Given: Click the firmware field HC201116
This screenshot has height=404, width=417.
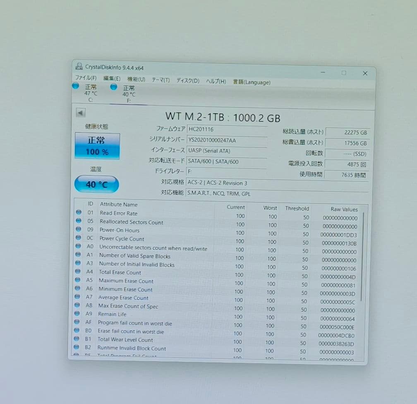Looking at the screenshot, I should (x=227, y=129).
